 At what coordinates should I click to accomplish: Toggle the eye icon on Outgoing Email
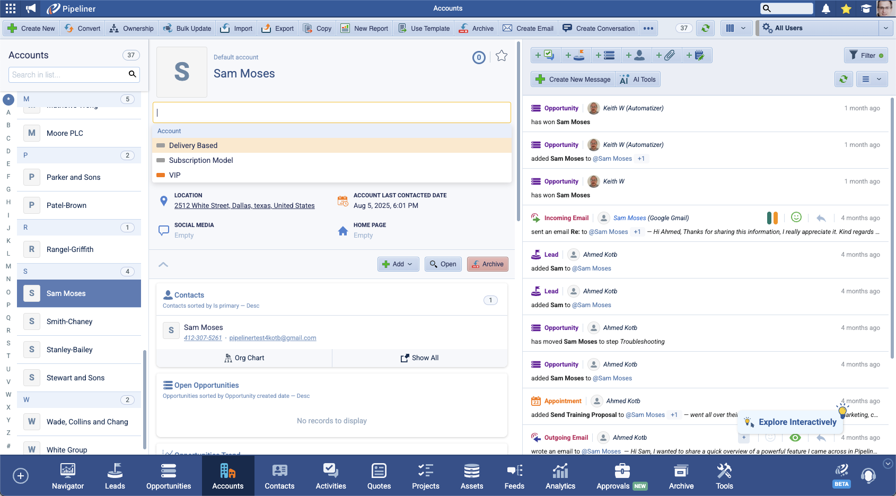pyautogui.click(x=795, y=438)
